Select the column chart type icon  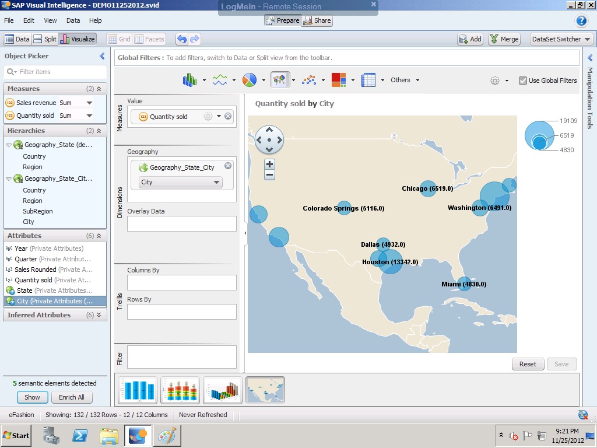tap(189, 80)
